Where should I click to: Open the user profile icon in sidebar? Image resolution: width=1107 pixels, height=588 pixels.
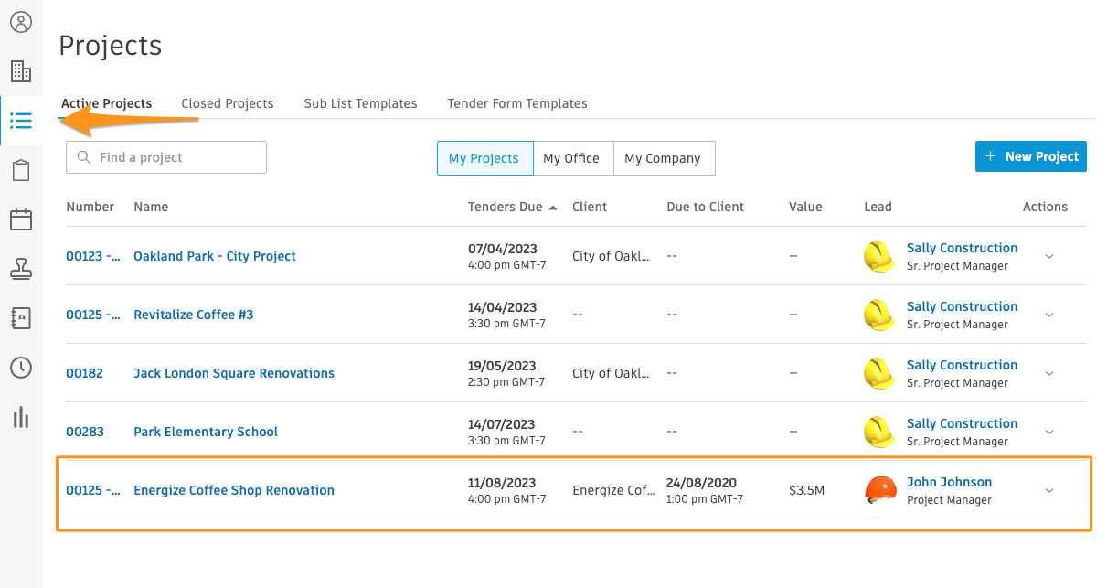(21, 22)
